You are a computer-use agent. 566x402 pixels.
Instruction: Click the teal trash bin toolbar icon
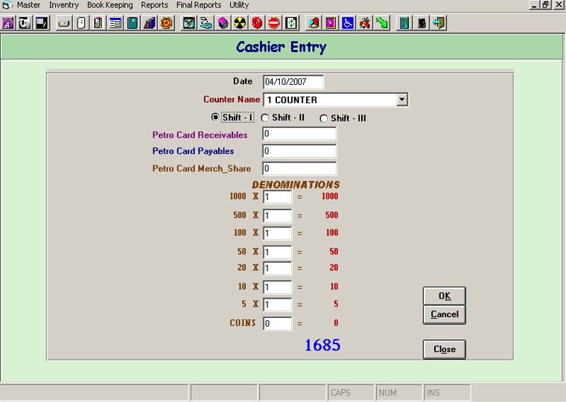click(x=404, y=23)
